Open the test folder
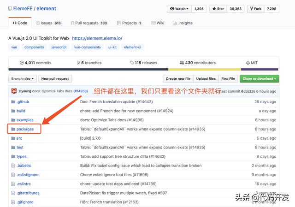 coord(20,148)
